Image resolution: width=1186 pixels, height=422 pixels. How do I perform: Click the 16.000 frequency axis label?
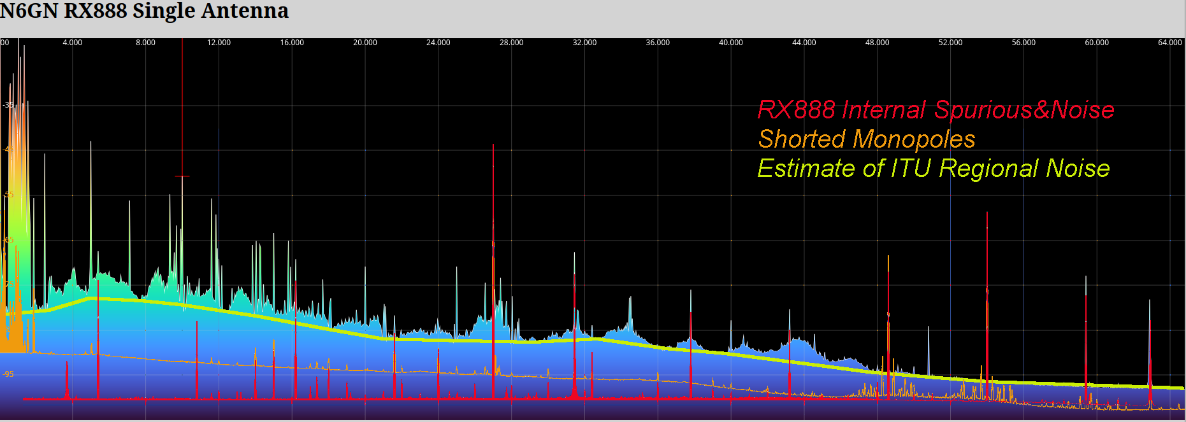[292, 43]
